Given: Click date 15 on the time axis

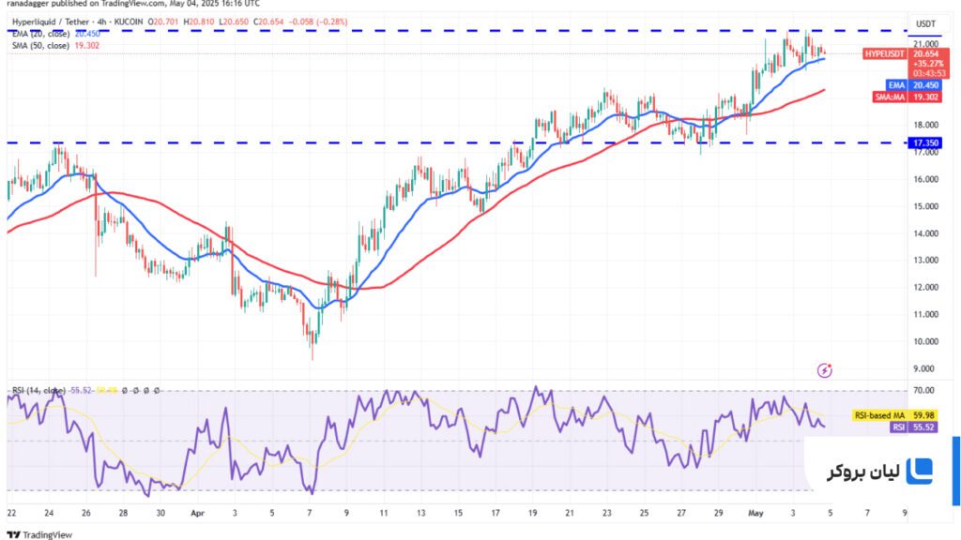Looking at the screenshot, I should tap(458, 513).
